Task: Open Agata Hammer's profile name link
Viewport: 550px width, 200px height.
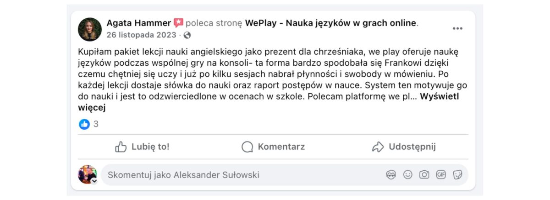Action: coord(139,23)
